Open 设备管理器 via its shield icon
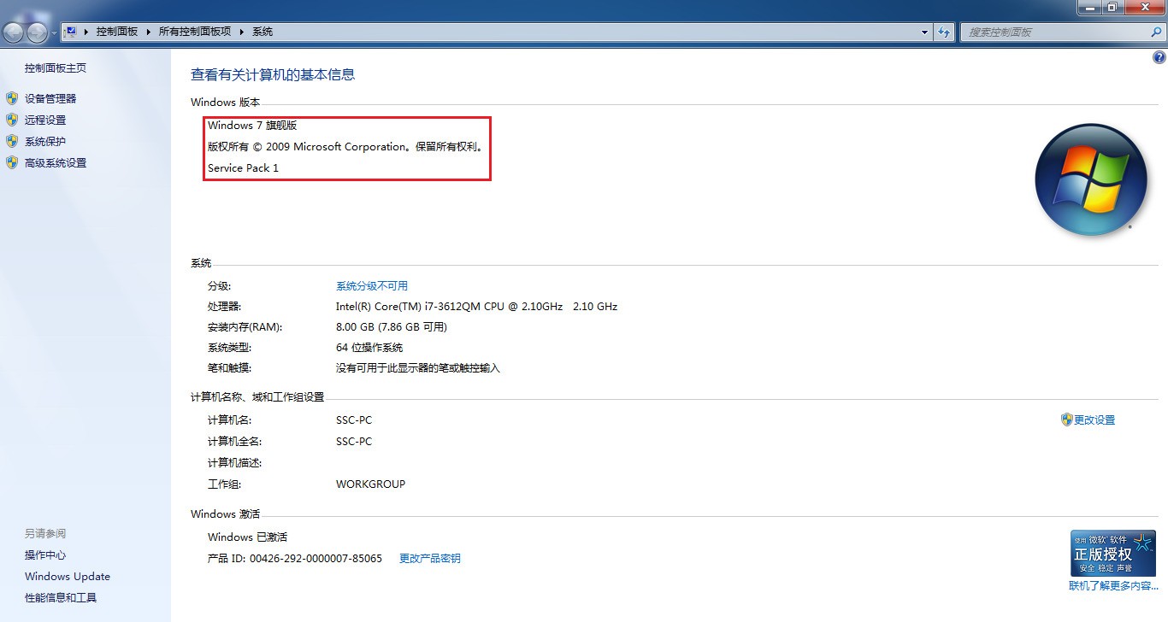Viewport: 1168px width, 622px height. (11, 97)
